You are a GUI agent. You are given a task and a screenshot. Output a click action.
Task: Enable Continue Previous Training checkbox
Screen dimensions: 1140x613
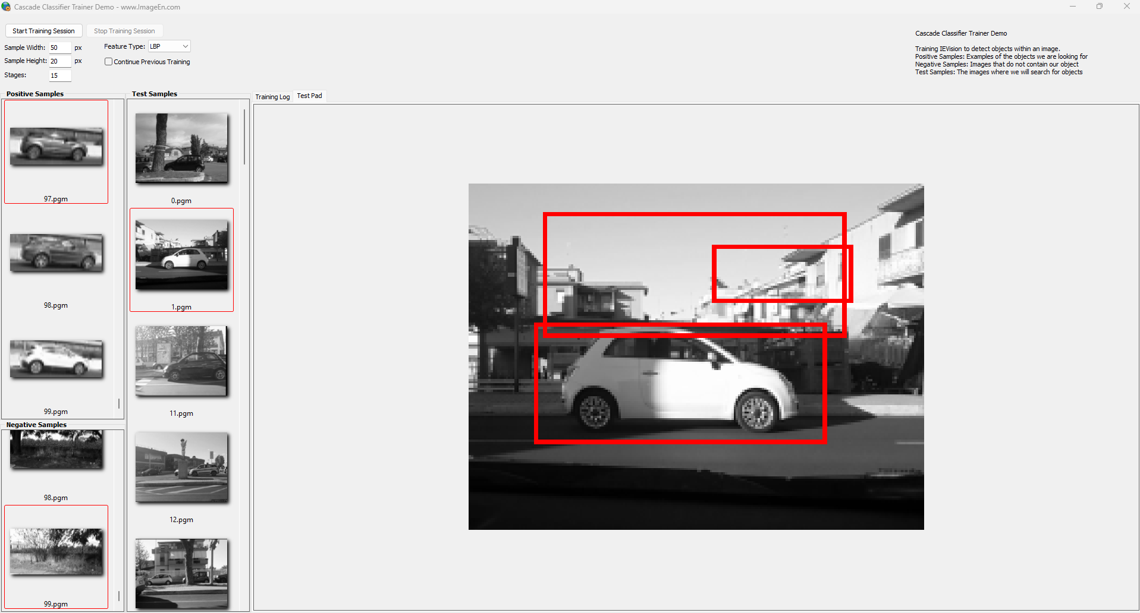(108, 62)
